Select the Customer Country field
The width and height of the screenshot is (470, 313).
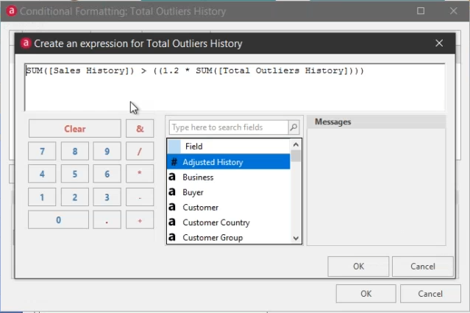pos(229,222)
